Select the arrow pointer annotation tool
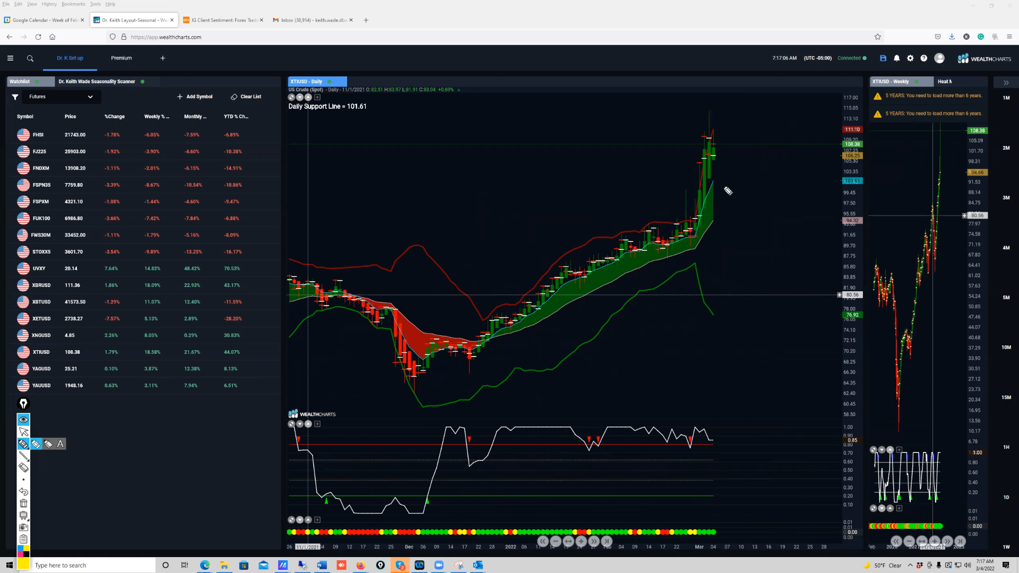This screenshot has width=1019, height=573. (23, 432)
